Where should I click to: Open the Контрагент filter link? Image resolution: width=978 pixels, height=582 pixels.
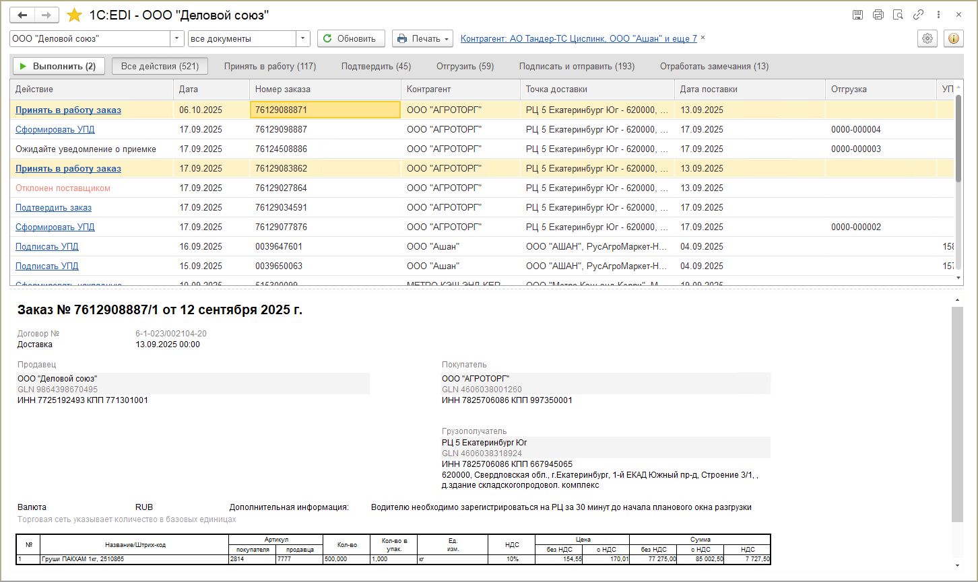pyautogui.click(x=579, y=38)
